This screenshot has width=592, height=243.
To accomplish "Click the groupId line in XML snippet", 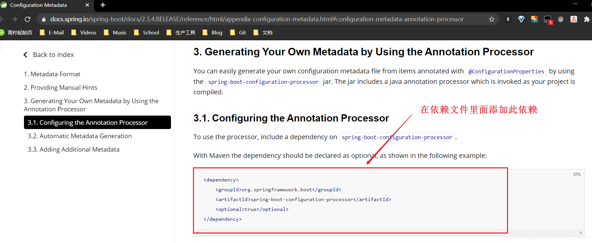I will (x=278, y=190).
